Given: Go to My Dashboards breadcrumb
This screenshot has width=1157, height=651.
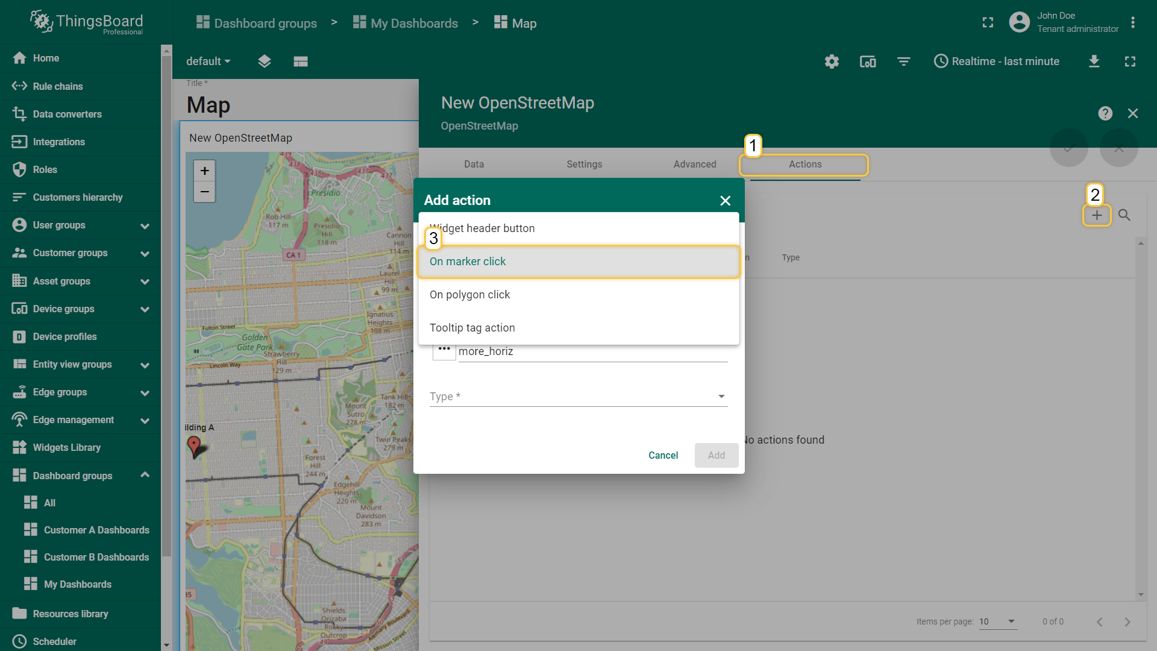Looking at the screenshot, I should point(406,23).
